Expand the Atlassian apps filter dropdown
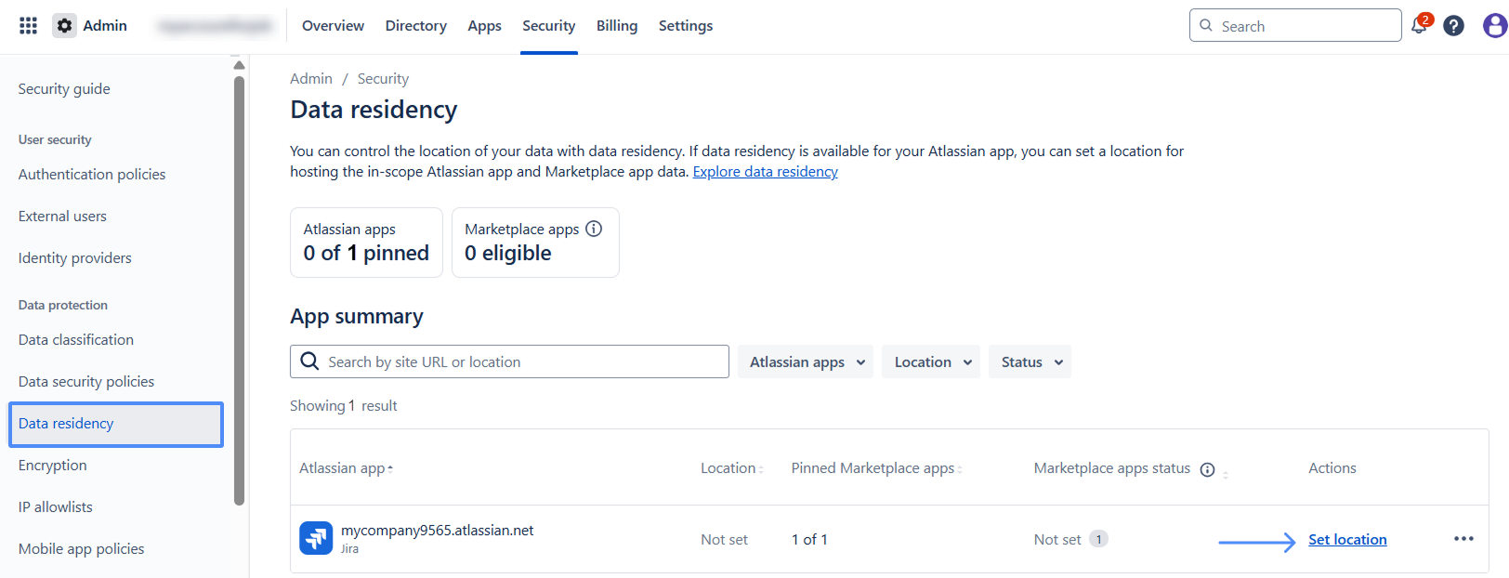This screenshot has height=578, width=1509. coord(806,362)
